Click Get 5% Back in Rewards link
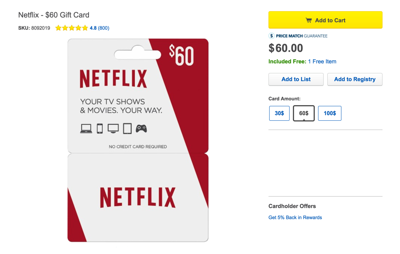 [295, 217]
